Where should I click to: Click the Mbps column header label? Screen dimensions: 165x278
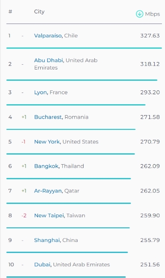tap(152, 14)
